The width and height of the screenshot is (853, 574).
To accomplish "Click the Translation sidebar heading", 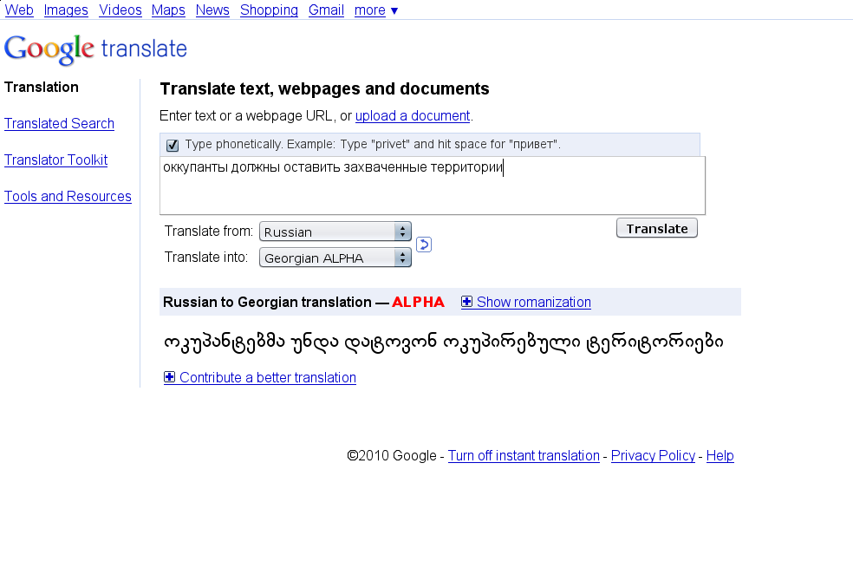I will click(x=42, y=87).
